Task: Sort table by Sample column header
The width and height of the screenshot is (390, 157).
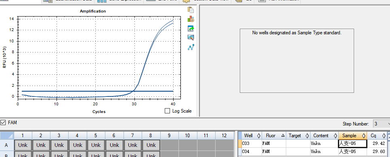Action: tap(353, 136)
